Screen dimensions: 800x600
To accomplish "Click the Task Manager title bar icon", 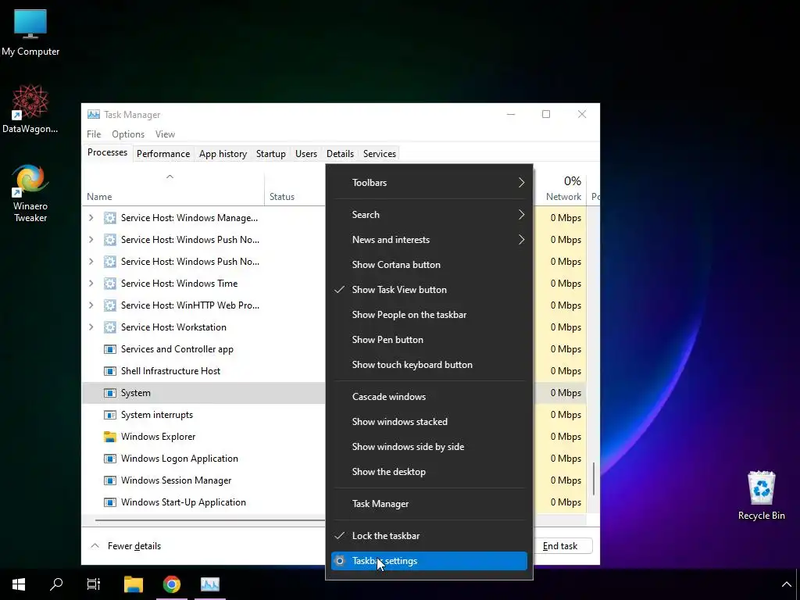I will (94, 115).
